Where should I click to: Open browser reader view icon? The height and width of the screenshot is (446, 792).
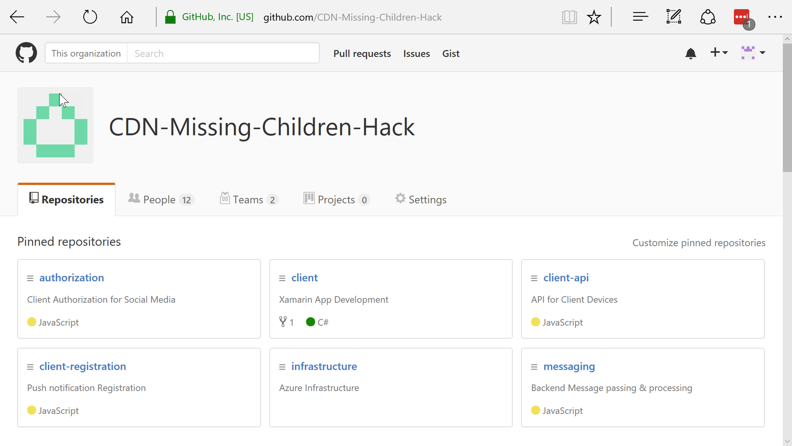pyautogui.click(x=569, y=17)
